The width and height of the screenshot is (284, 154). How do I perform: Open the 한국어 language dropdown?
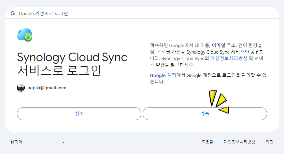[37, 142]
